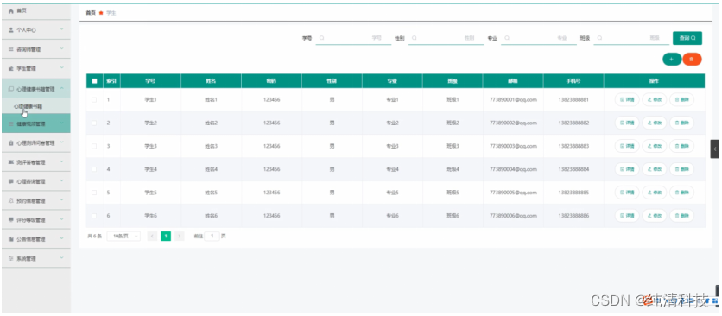The height and width of the screenshot is (316, 722).
Task: Expand the 咨询师管理 chevron
Action: click(62, 49)
